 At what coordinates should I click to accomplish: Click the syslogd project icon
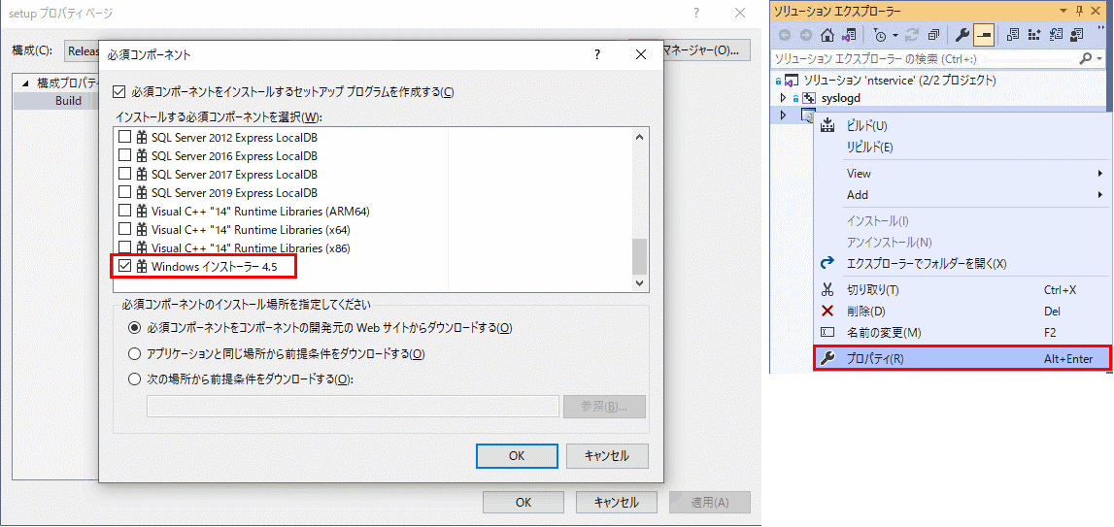click(x=808, y=98)
